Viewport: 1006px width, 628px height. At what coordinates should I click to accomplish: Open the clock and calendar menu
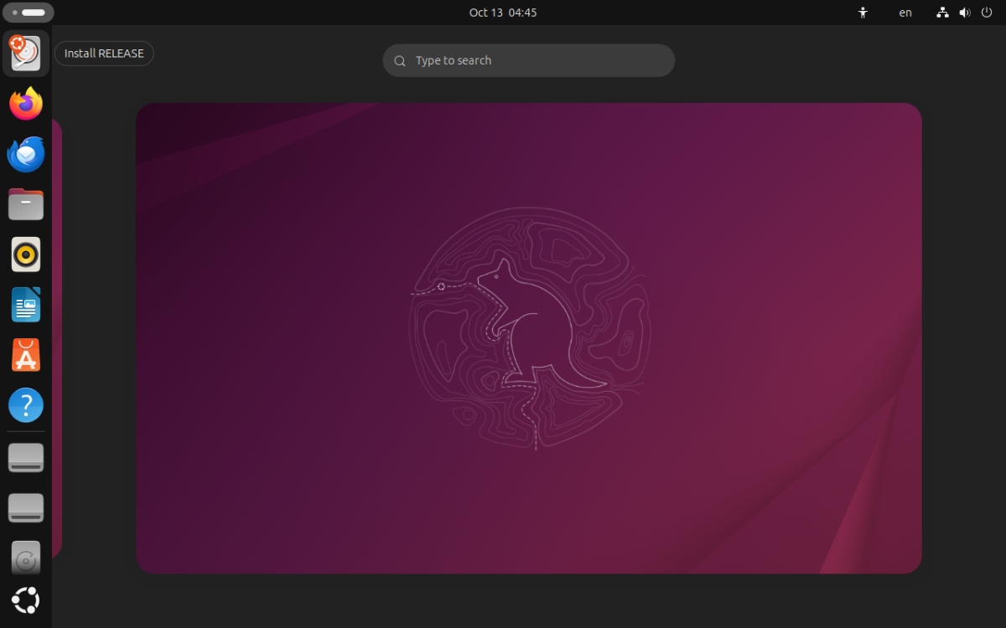pos(503,13)
